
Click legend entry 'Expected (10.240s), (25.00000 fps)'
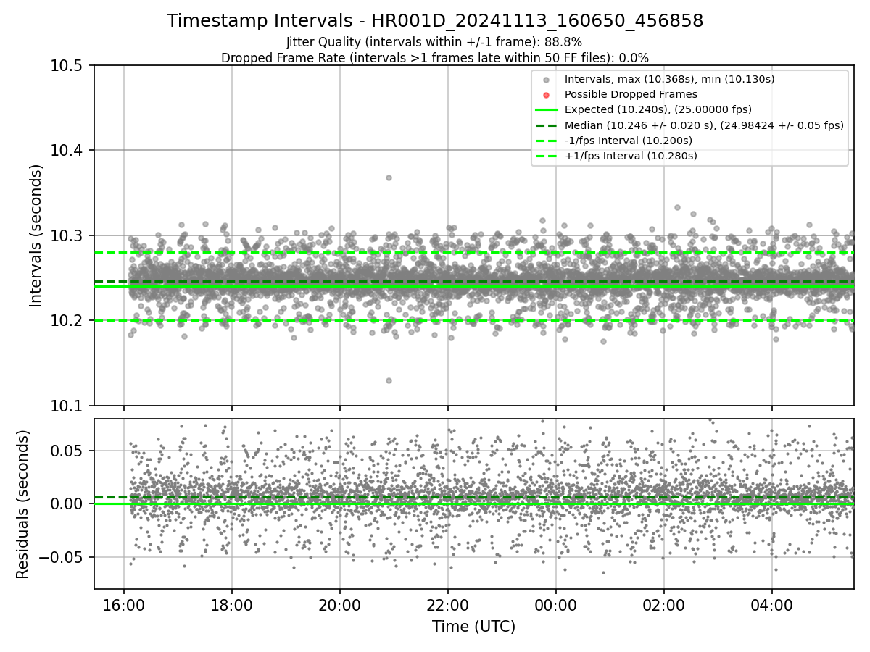[658, 109]
